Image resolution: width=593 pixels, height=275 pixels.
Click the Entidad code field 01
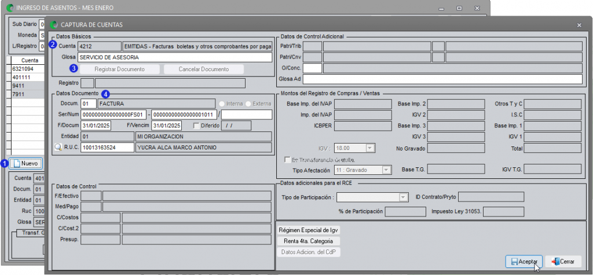(x=107, y=137)
